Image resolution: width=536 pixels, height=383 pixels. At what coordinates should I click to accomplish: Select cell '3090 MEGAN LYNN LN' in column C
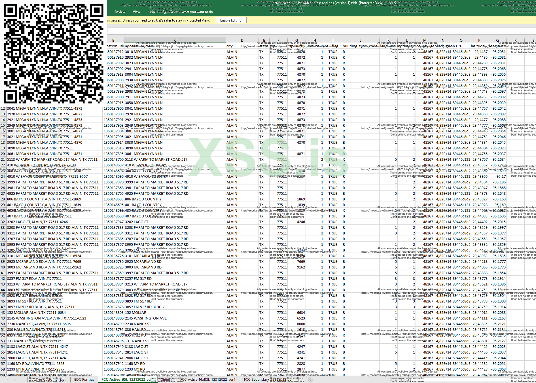point(175,148)
